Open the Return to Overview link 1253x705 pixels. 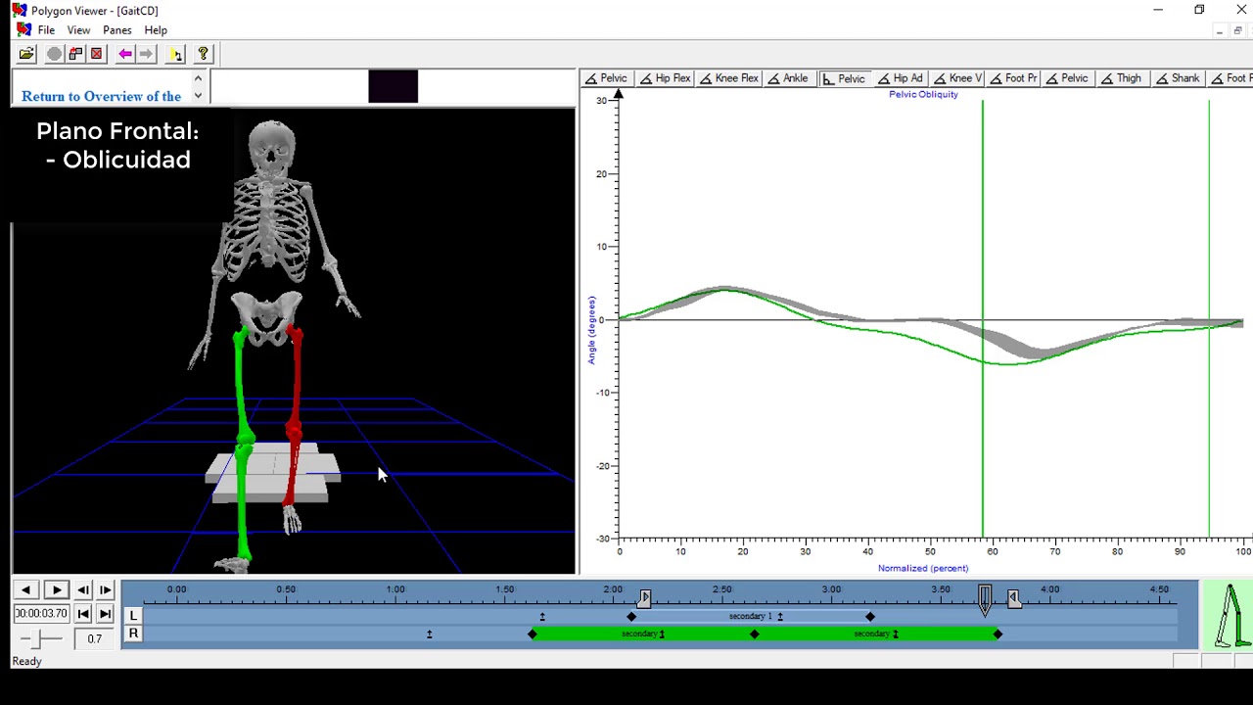(101, 96)
